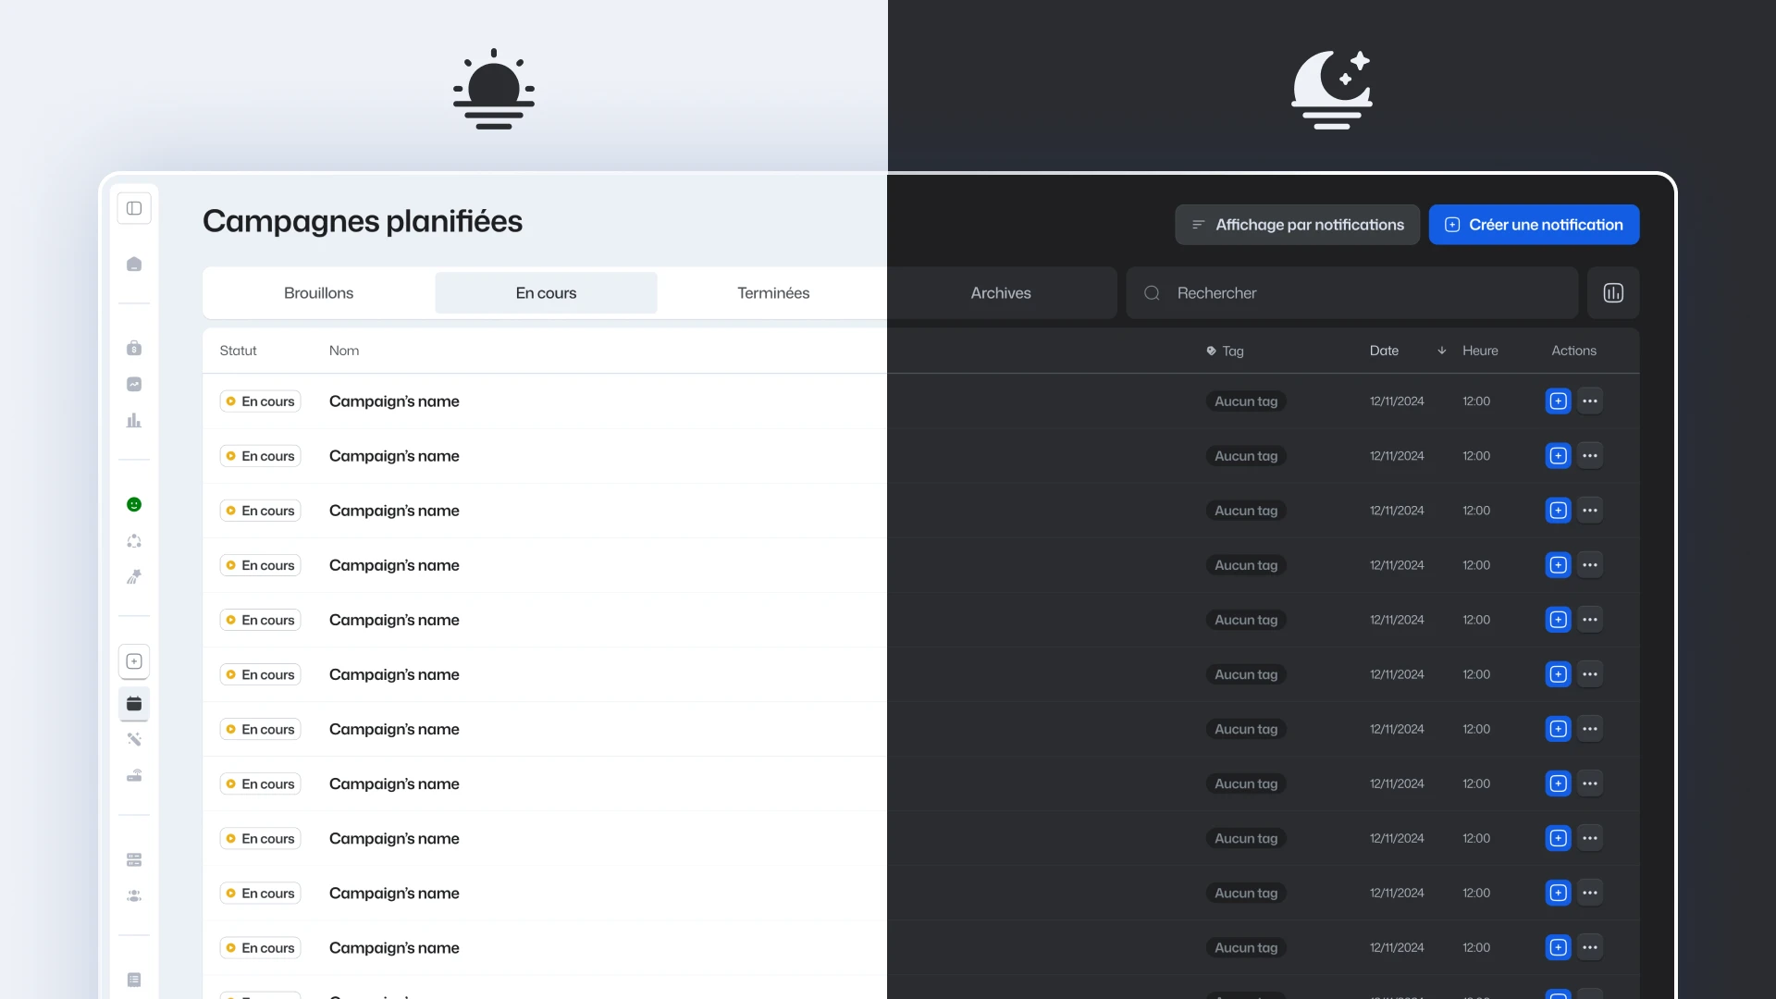This screenshot has height=999, width=1776.
Task: Open the green smiley face sidebar icon
Action: [x=134, y=504]
